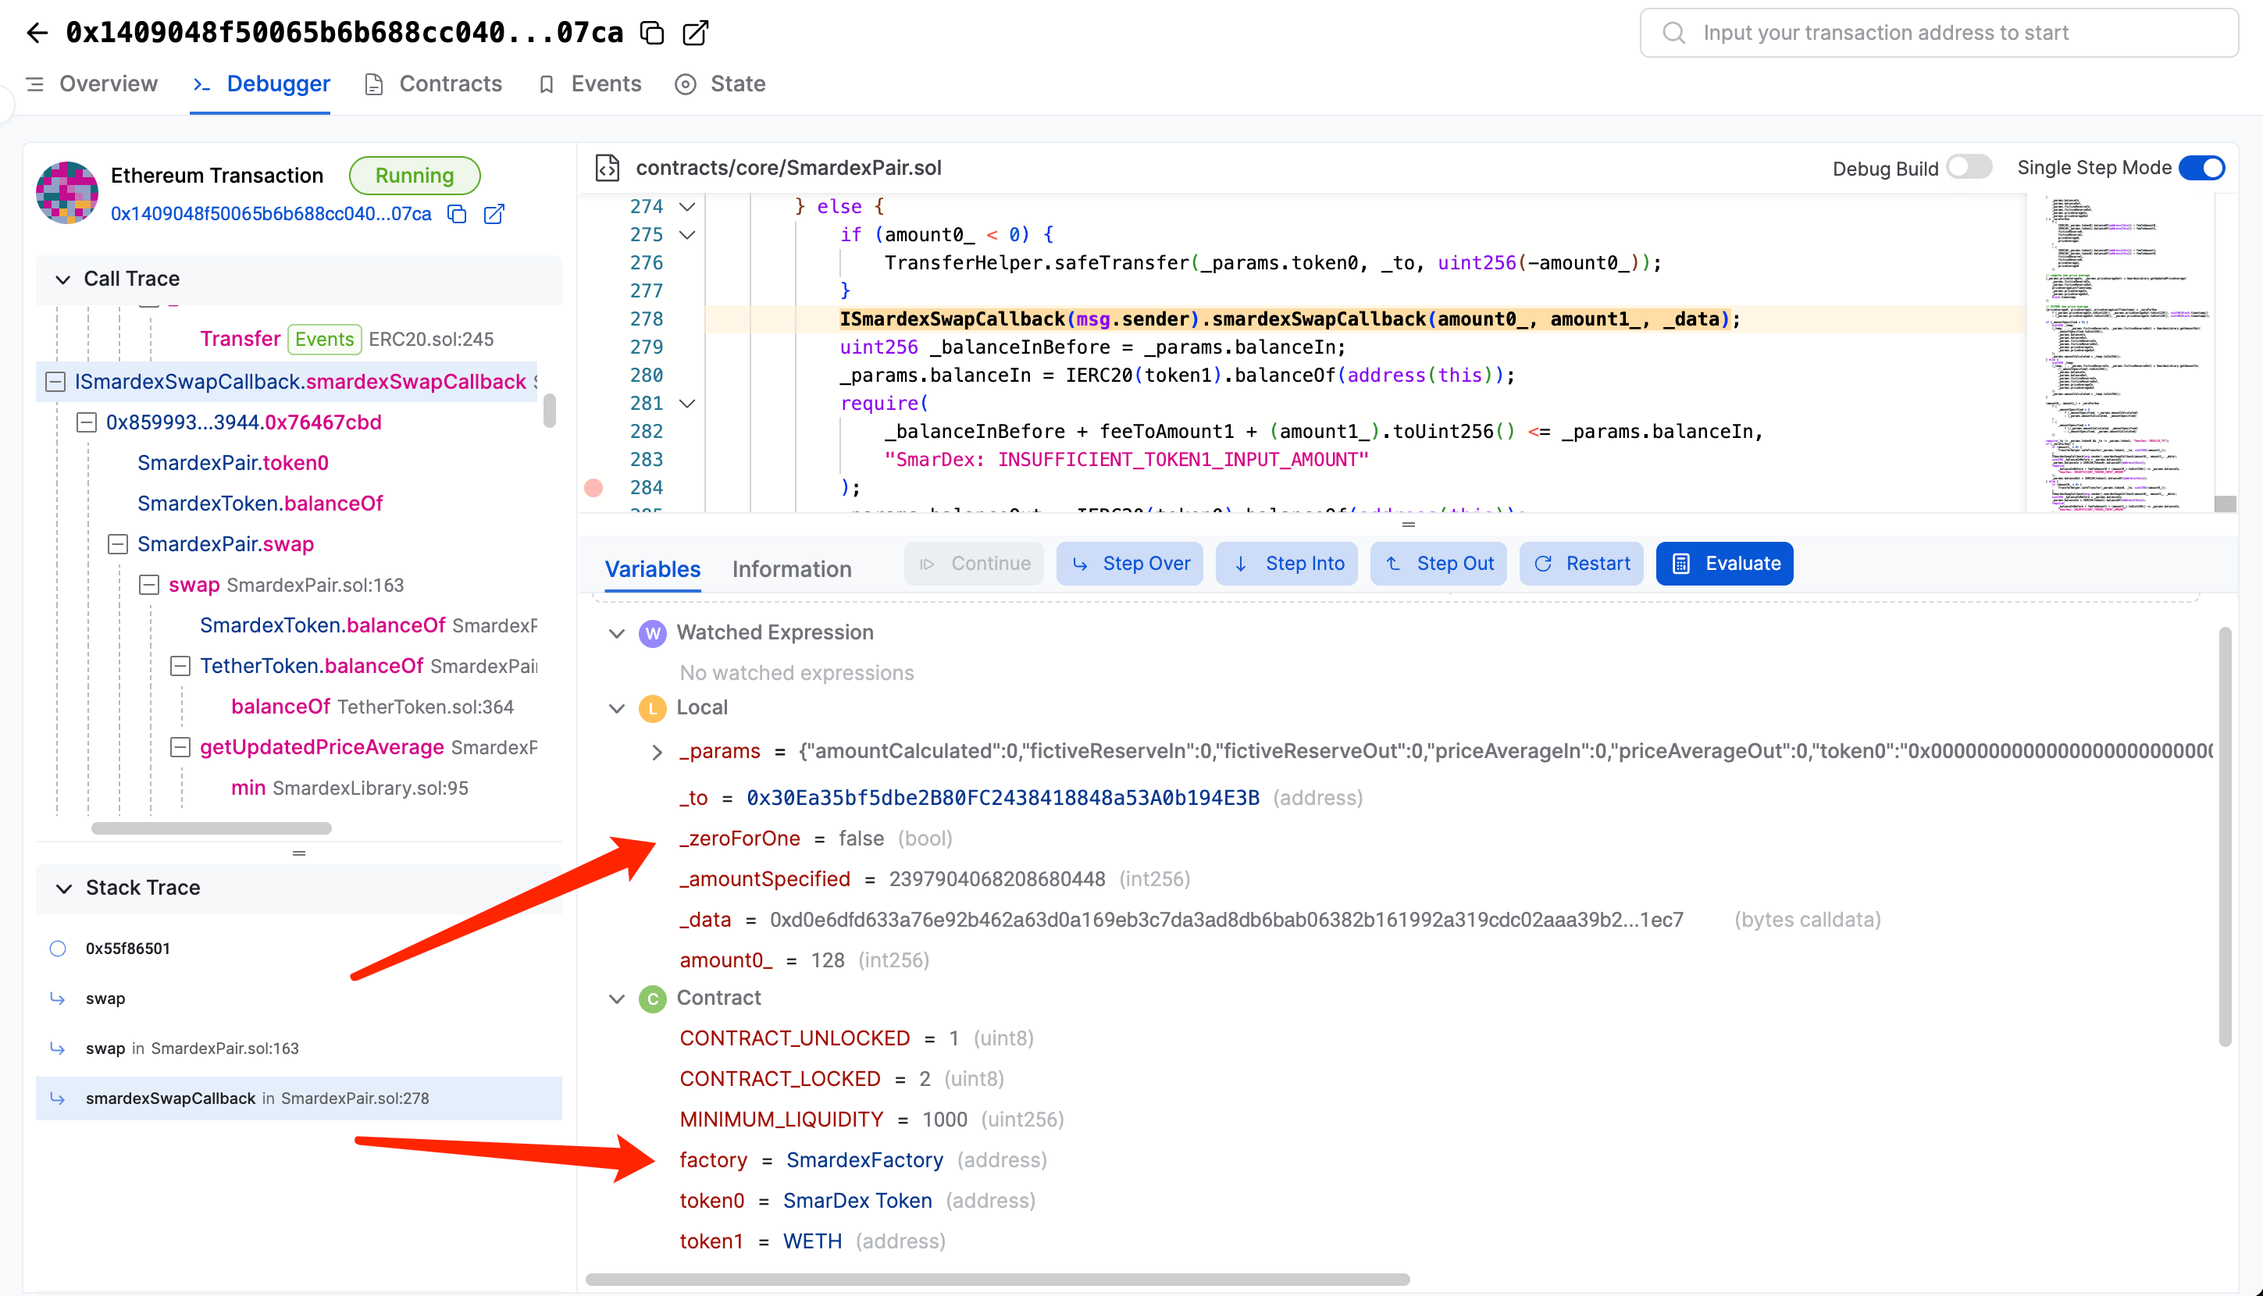Click the SmardexPair.sol source file icon
This screenshot has width=2263, height=1296.
coord(608,167)
